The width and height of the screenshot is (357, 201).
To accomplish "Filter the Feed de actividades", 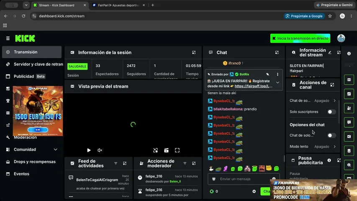I will [x=116, y=163].
